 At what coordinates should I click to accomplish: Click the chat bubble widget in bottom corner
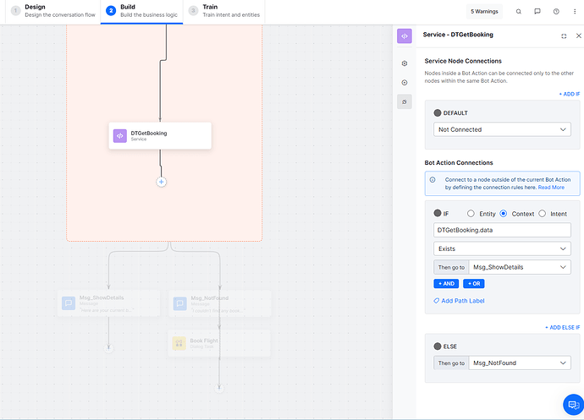tap(573, 404)
